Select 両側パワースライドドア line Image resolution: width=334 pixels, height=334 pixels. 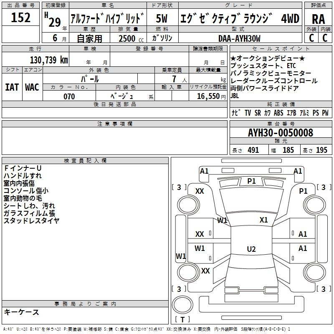tap(265, 88)
